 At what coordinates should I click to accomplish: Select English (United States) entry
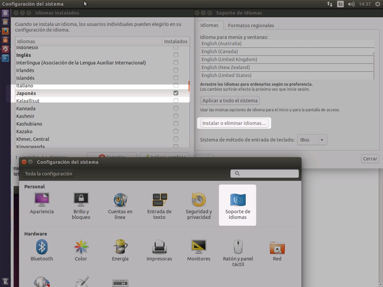pyautogui.click(x=287, y=75)
